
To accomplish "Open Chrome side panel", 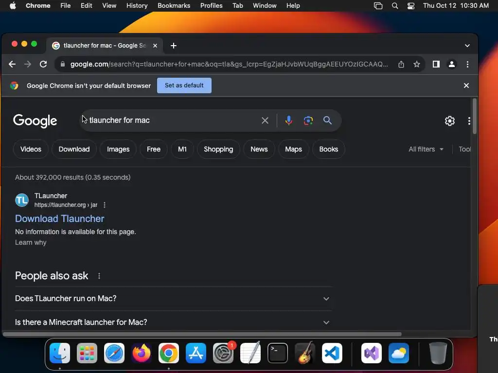I will (x=436, y=65).
